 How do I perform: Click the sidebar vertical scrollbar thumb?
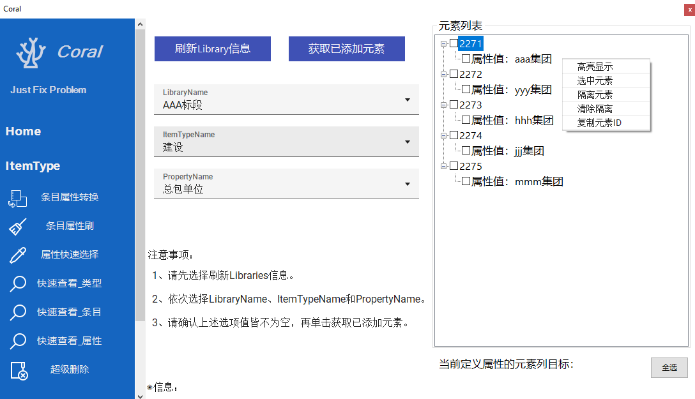(x=140, y=172)
